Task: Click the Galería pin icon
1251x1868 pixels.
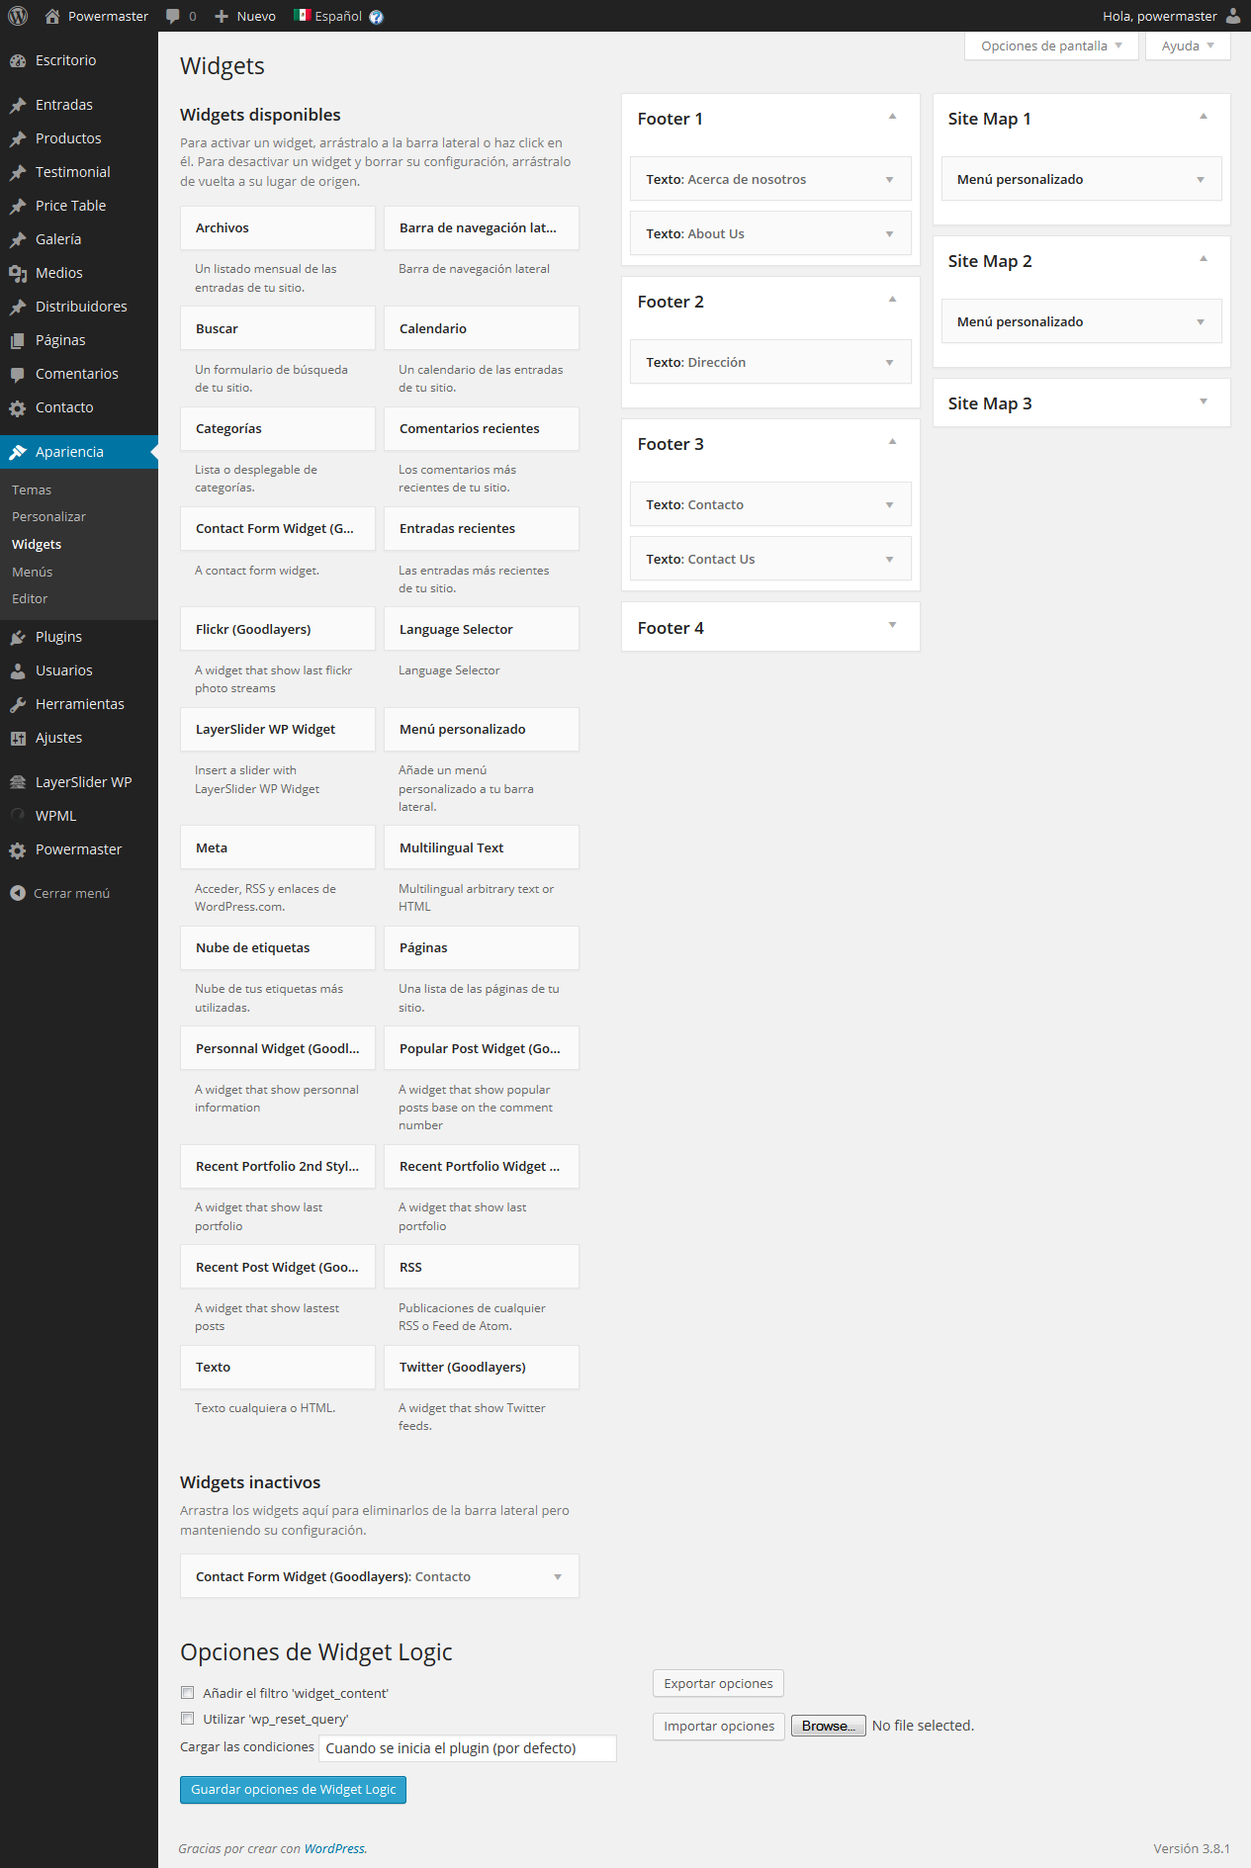Action: (18, 239)
